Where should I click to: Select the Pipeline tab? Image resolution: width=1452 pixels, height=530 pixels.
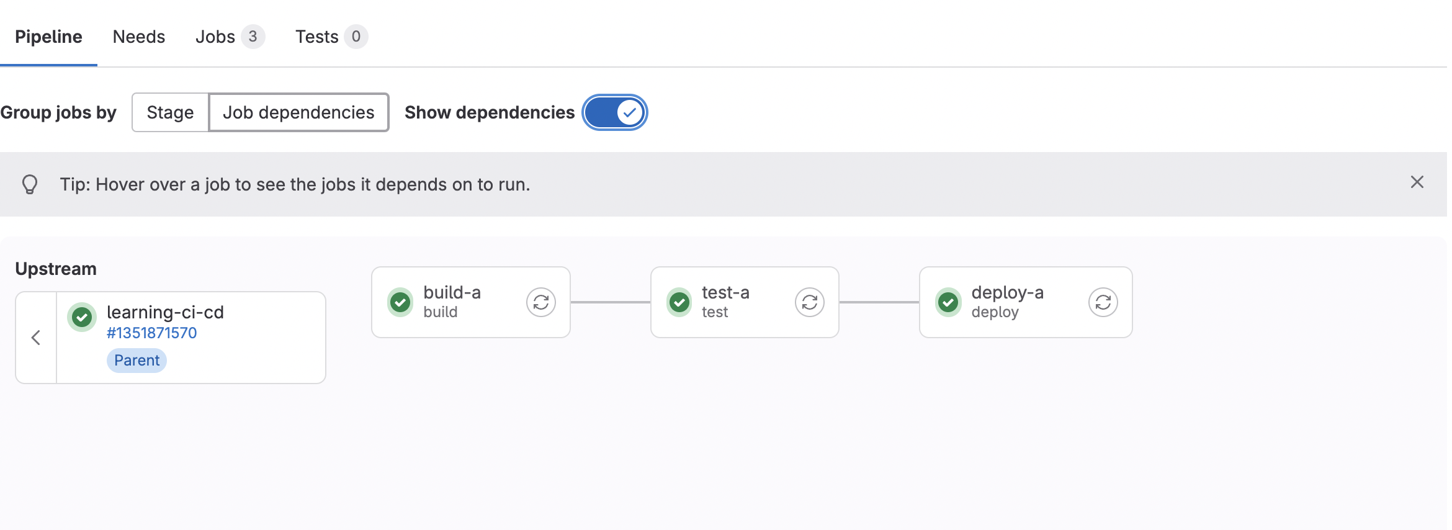pyautogui.click(x=48, y=37)
